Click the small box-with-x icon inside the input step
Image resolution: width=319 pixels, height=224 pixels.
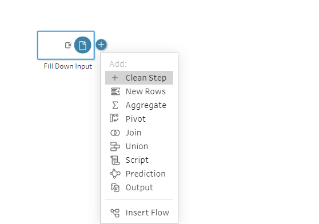tap(68, 45)
